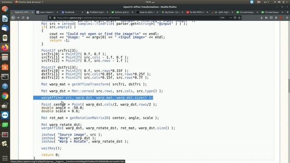Close the My Drive tab
290x163 pixels.
[182, 12]
